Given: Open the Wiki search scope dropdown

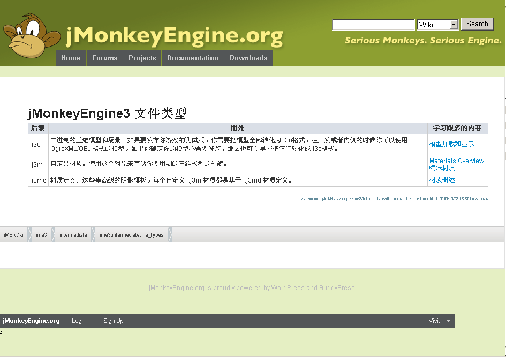Looking at the screenshot, I should (x=438, y=25).
